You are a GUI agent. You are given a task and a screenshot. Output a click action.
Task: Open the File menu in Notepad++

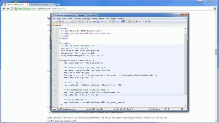coord(54,18)
